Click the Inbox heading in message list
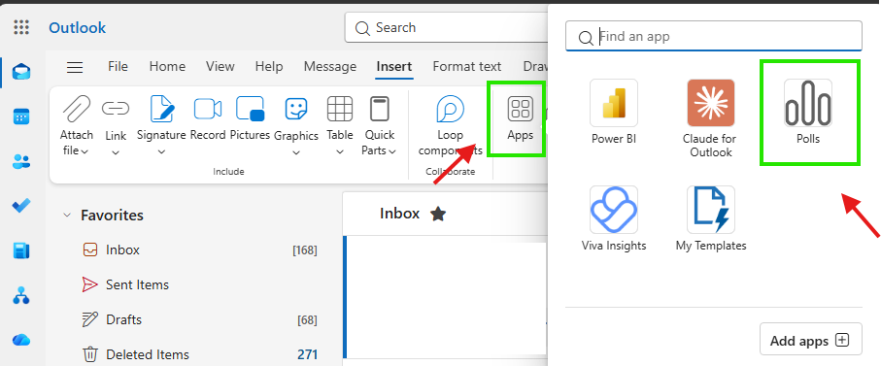Screen dimensions: 881x366 [399, 214]
